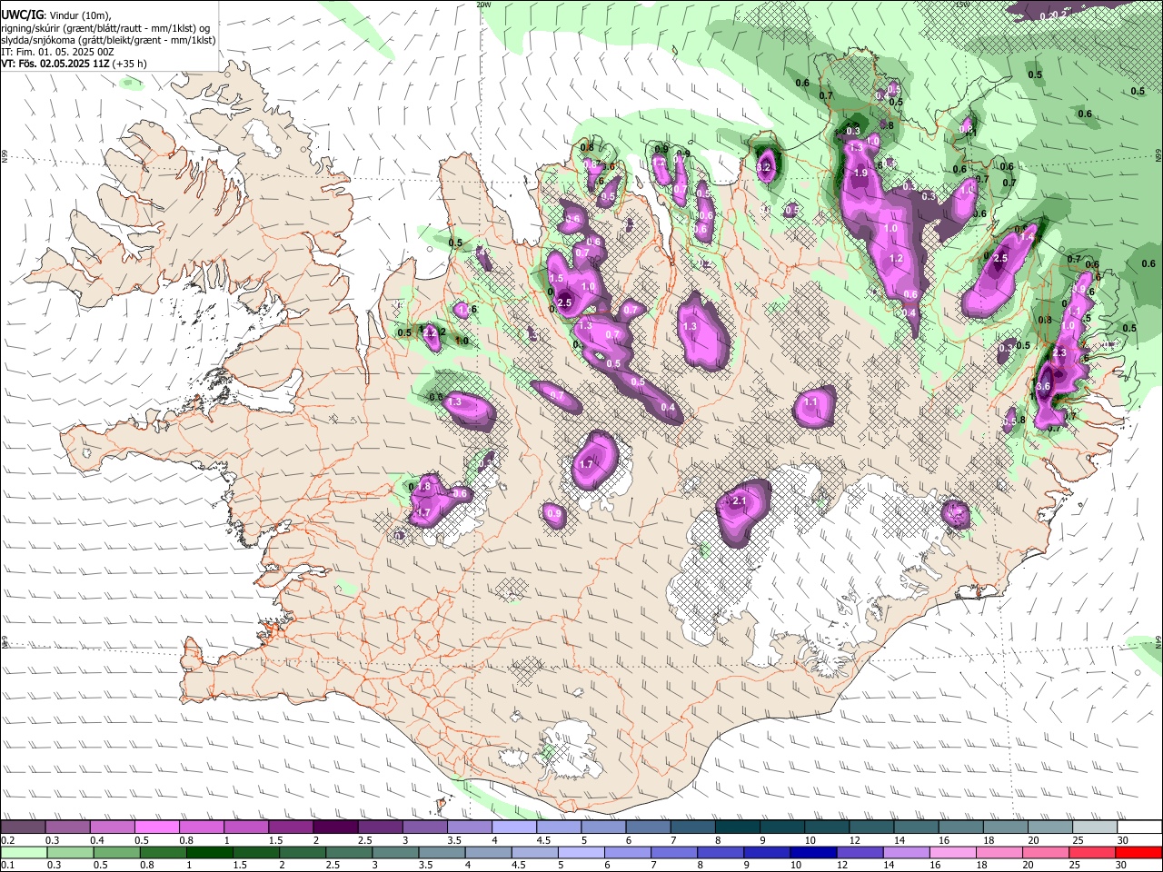The height and width of the screenshot is (872, 1163).
Task: Click the 'slydda/snjókoma' legend description line
Action: (x=108, y=40)
